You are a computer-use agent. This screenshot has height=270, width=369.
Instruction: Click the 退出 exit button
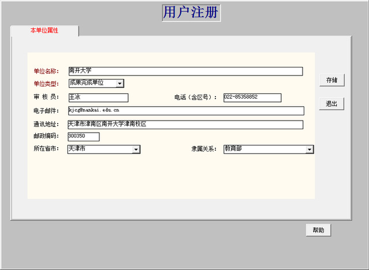[x=331, y=104]
